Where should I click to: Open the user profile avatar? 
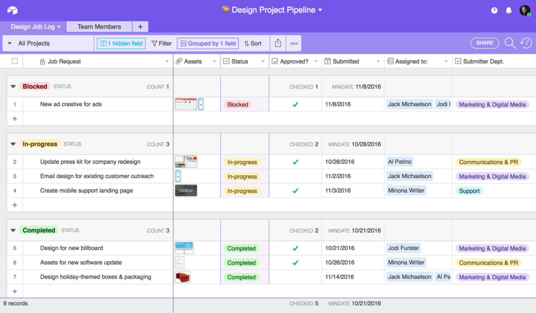pyautogui.click(x=524, y=10)
